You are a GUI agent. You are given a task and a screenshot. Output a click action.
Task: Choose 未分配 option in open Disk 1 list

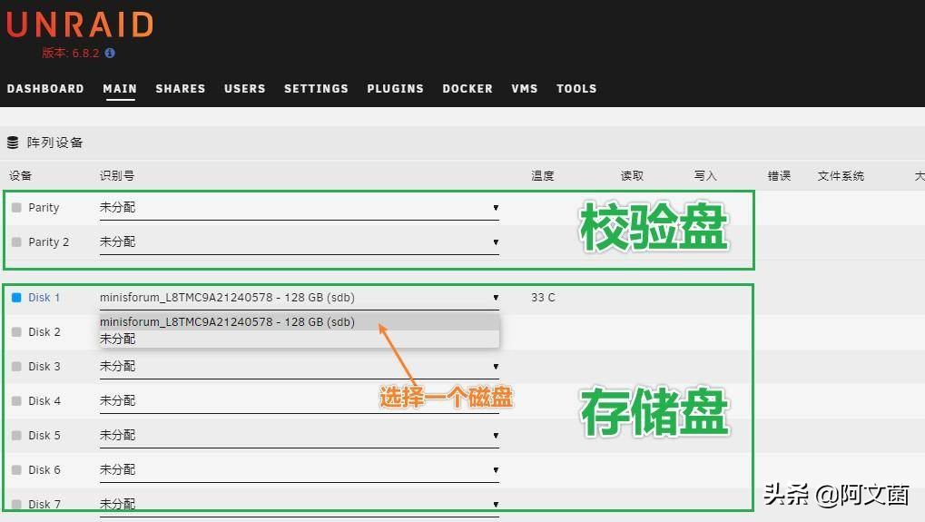click(x=299, y=339)
